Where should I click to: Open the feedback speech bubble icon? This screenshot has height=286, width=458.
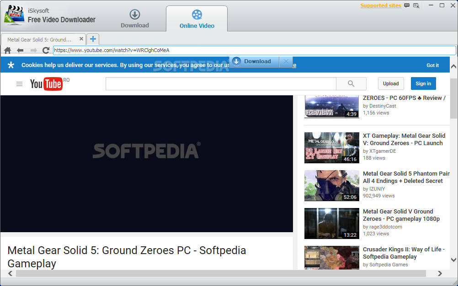pyautogui.click(x=407, y=5)
